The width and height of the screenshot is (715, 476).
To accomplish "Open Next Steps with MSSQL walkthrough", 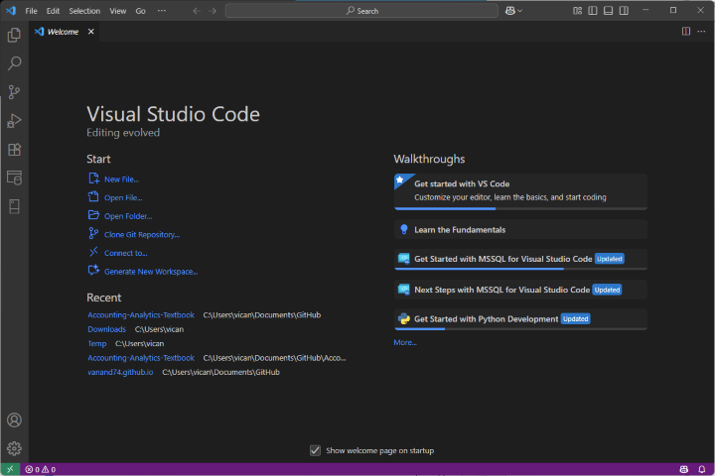I will 520,290.
